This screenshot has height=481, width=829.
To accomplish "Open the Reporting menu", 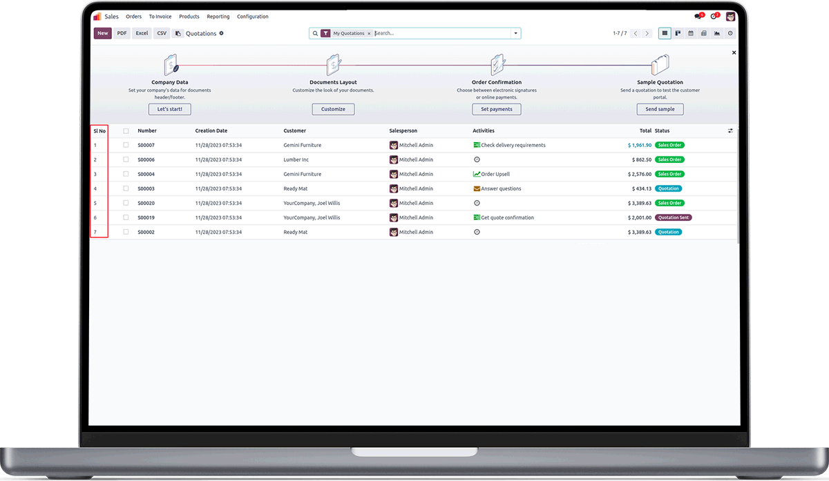I will tap(218, 17).
